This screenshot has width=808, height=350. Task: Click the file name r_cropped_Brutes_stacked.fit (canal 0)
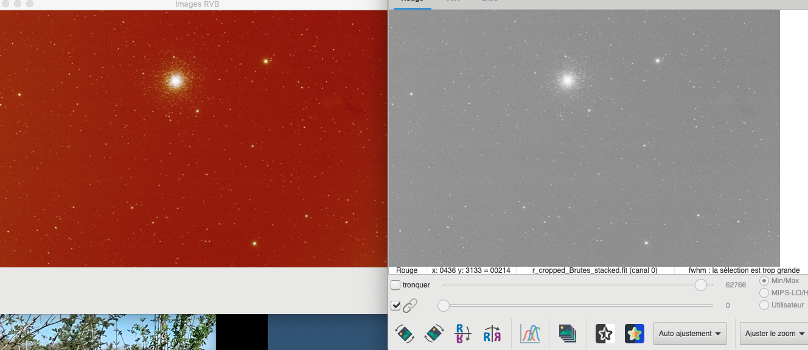pyautogui.click(x=594, y=270)
